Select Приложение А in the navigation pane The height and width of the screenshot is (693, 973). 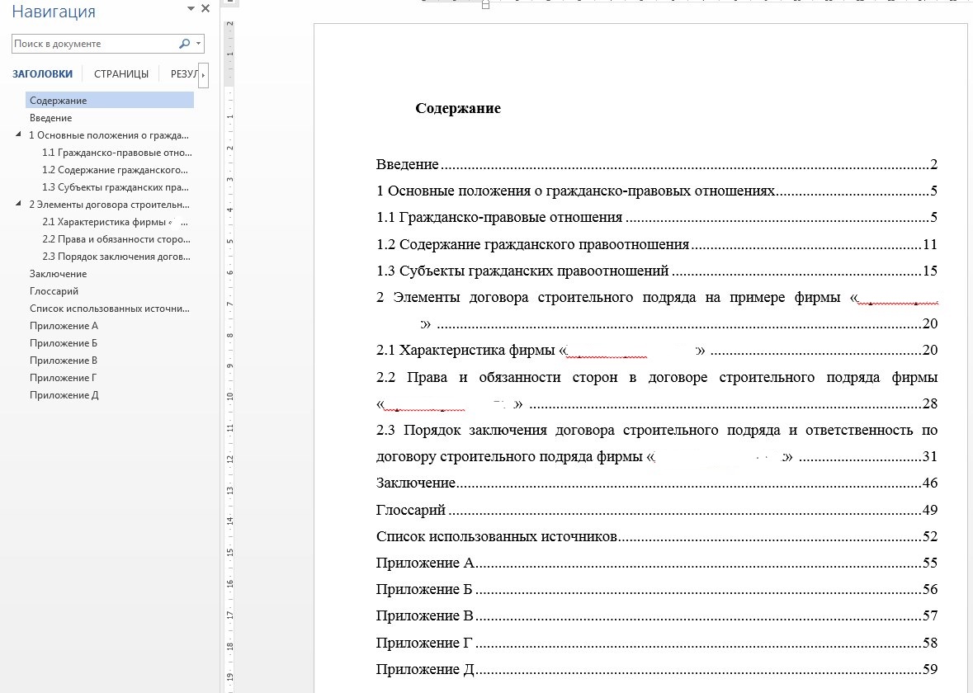pos(64,326)
